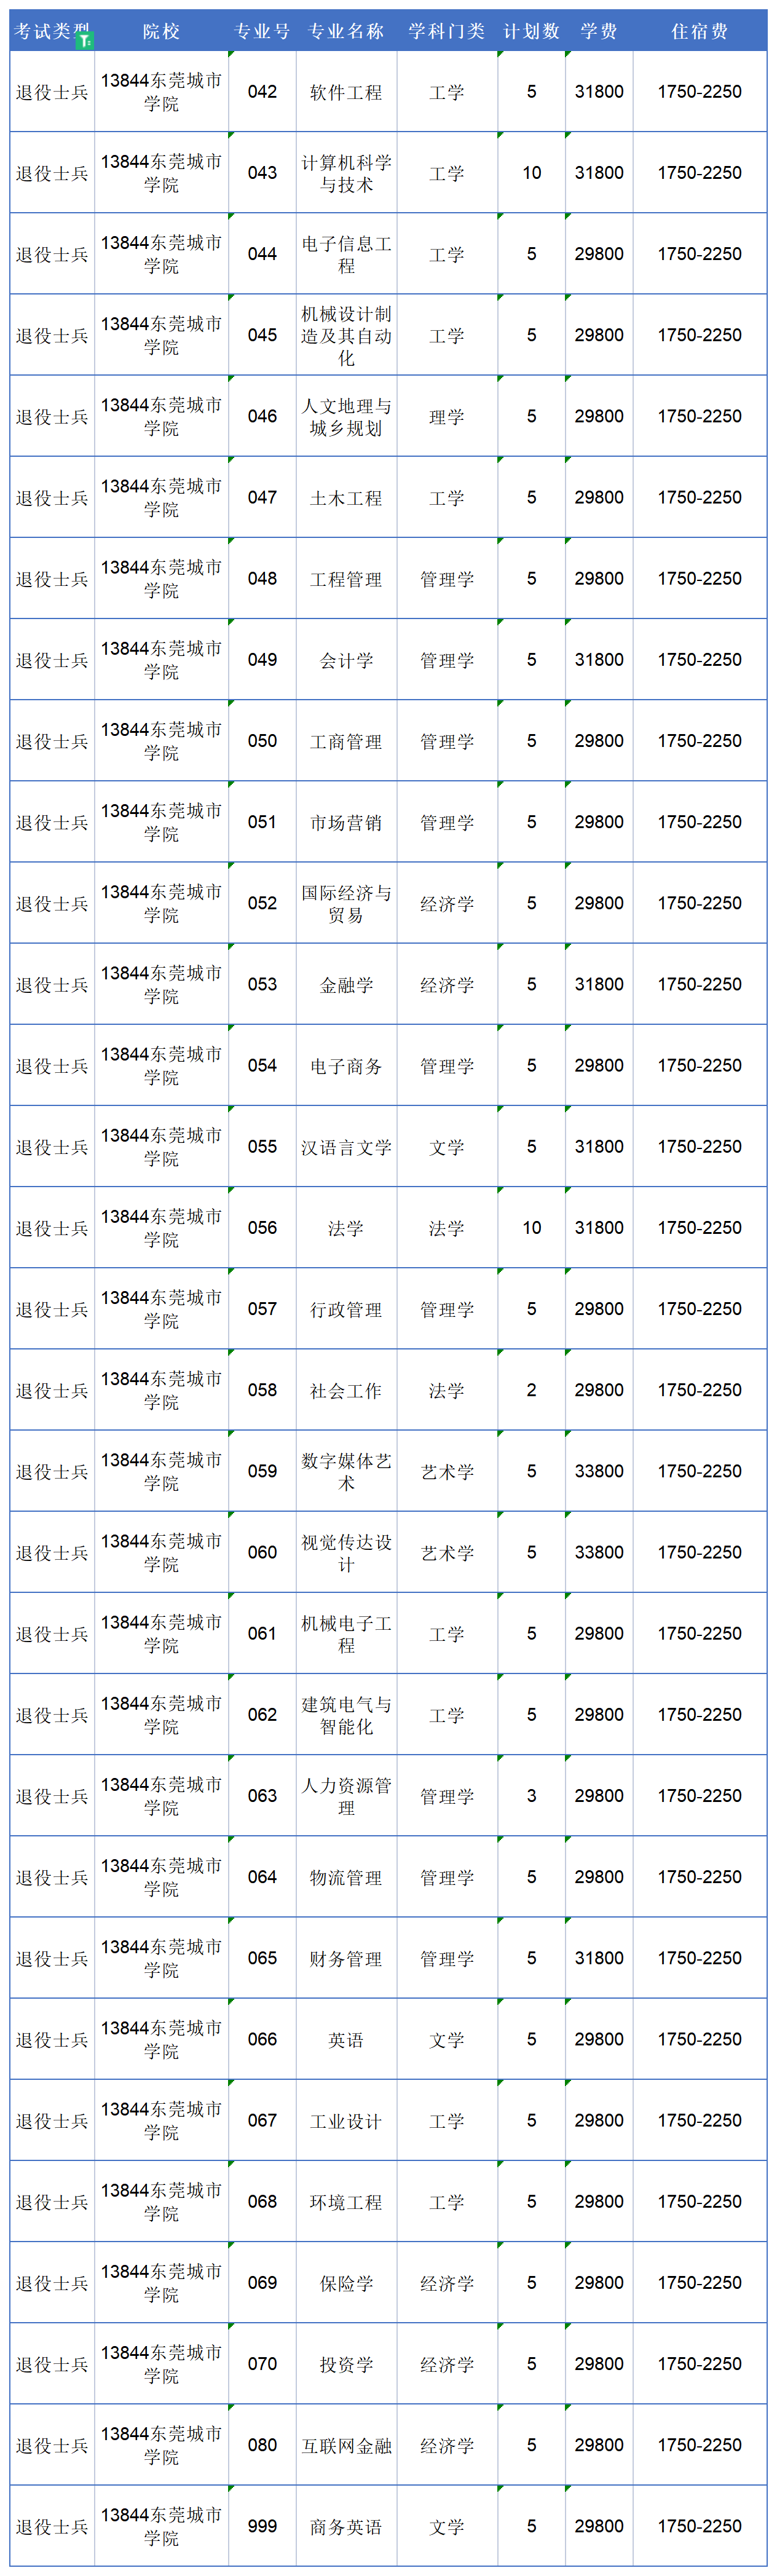This screenshot has height=2576, width=777.
Task: Click the cell with 软件工程
Action: pyautogui.click(x=346, y=92)
